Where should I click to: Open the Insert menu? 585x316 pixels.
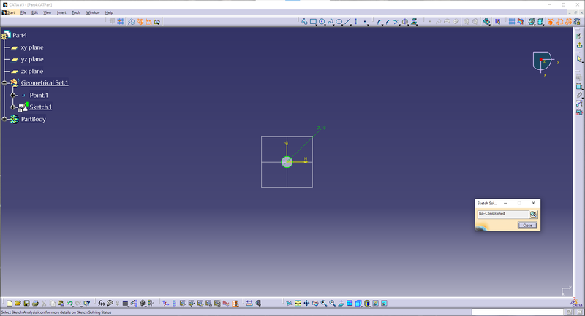click(x=61, y=12)
